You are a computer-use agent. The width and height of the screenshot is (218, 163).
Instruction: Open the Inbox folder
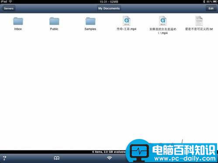[18, 21]
